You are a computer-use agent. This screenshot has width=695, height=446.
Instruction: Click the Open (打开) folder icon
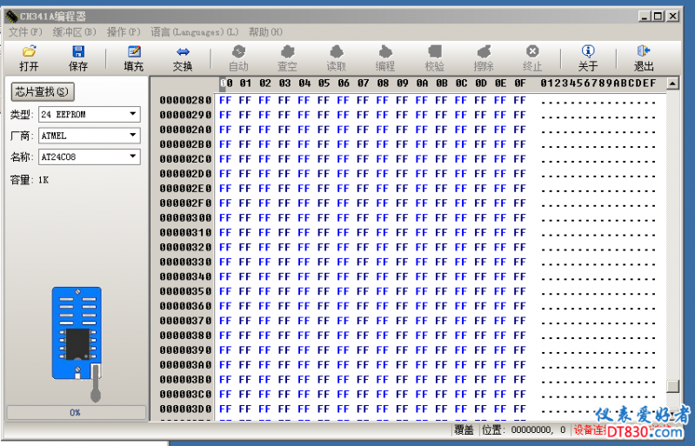tap(29, 52)
